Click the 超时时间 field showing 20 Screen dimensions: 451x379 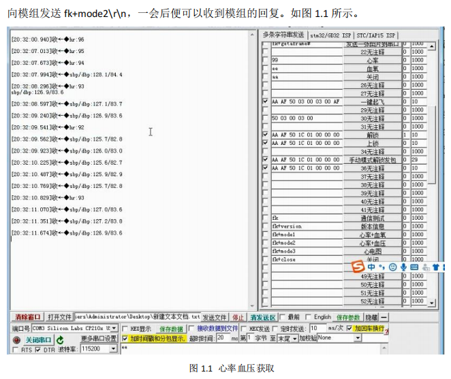click(x=223, y=338)
